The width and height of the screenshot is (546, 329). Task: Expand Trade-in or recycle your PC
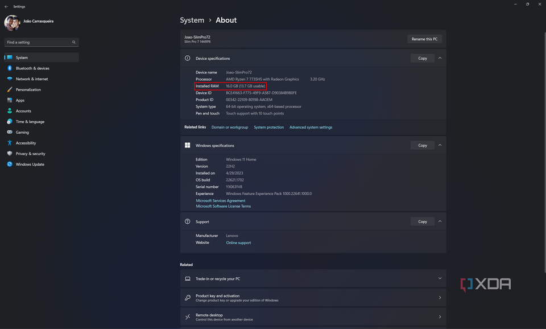point(440,278)
